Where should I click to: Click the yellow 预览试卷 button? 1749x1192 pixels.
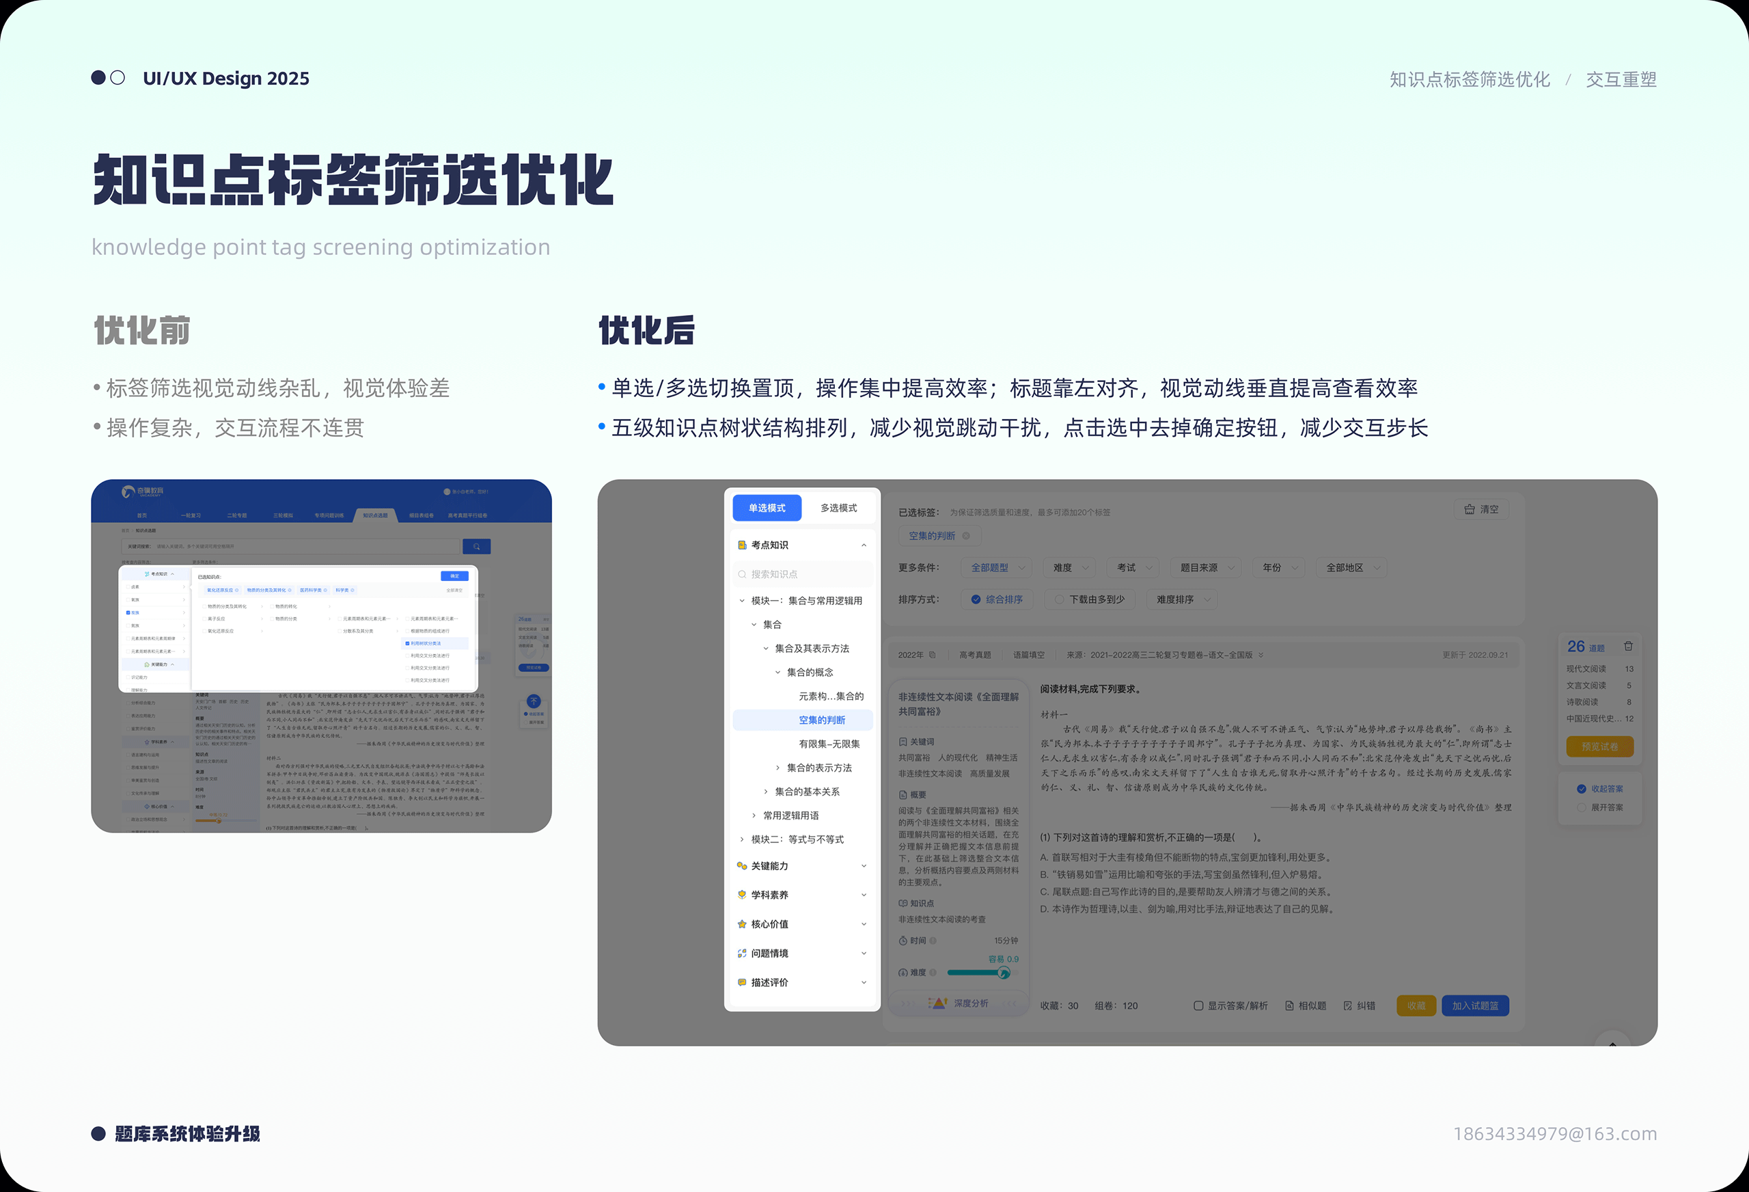point(1599,746)
